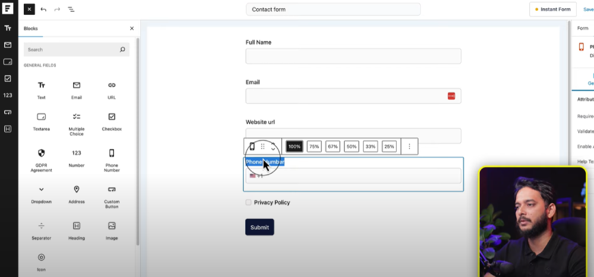Insert the Text block
Viewport: 594px width, 277px height.
pyautogui.click(x=42, y=90)
